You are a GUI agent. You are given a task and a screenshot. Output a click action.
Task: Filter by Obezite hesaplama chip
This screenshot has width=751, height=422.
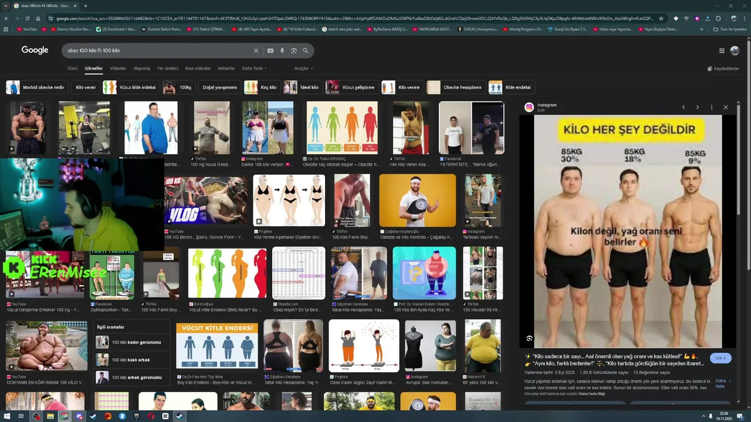(x=455, y=87)
